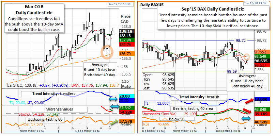Click the green up arrow beside Upsloping RSI
The width and height of the screenshot is (276, 136).
tap(113, 121)
